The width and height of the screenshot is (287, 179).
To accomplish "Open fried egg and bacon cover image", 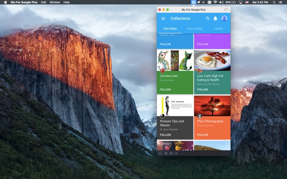I will [212, 61].
